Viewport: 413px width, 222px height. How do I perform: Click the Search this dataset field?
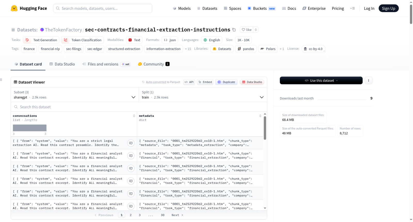139,107
